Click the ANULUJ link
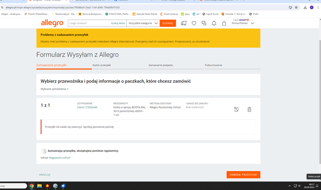The width and height of the screenshot is (321, 190). (45, 174)
